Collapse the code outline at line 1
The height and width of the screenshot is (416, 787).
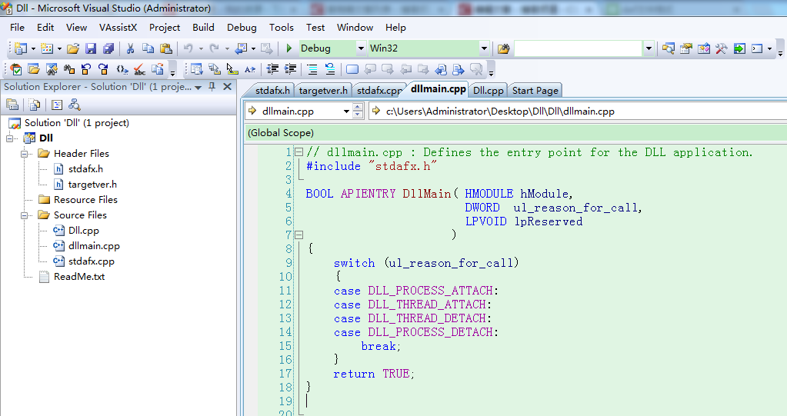pyautogui.click(x=299, y=151)
